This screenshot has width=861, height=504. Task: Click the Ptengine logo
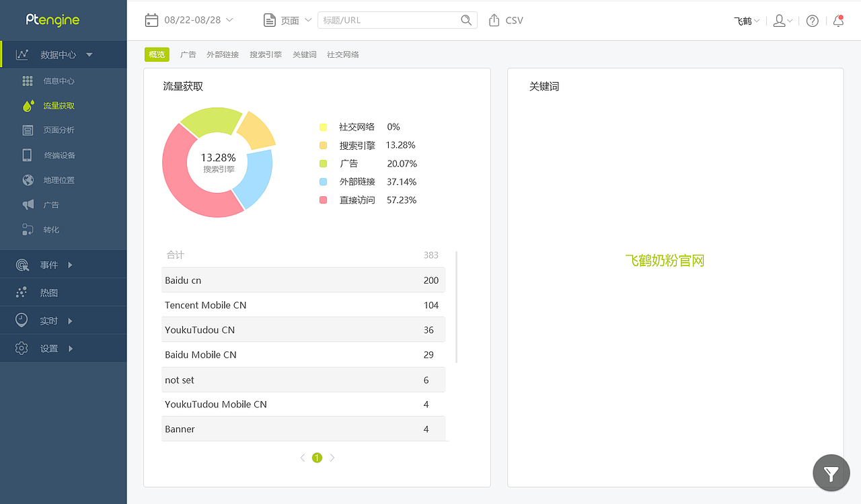coord(52,20)
